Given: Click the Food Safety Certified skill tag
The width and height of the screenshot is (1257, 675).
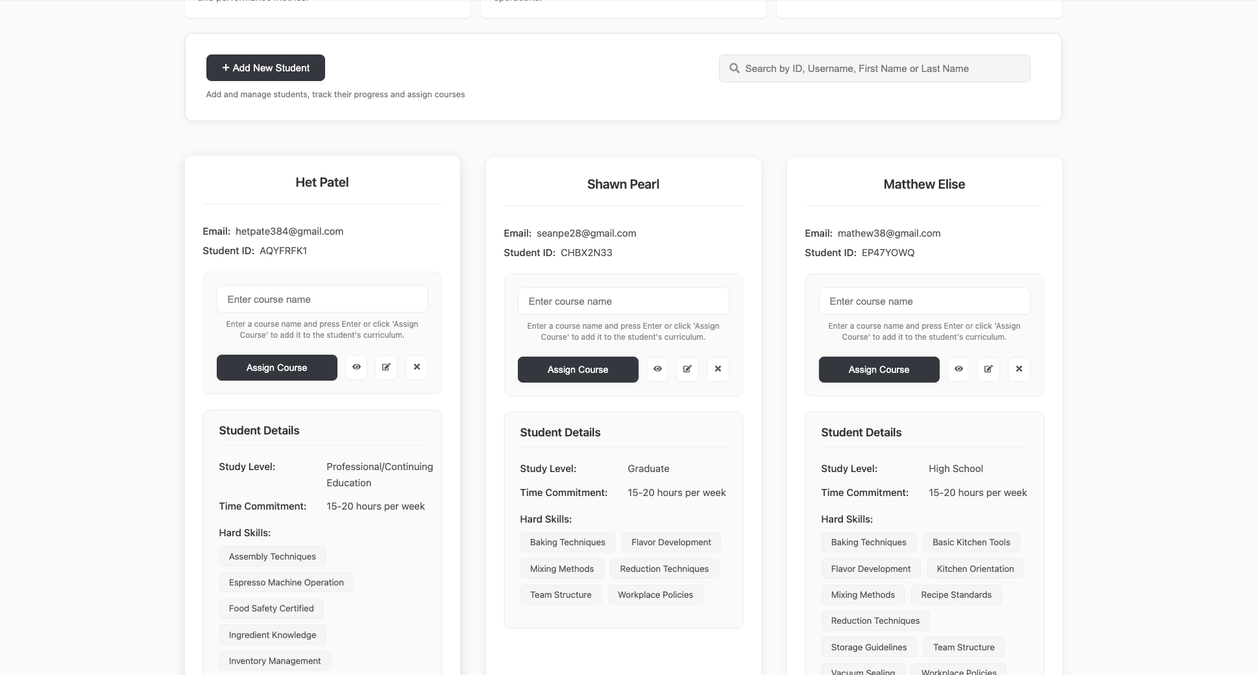Looking at the screenshot, I should pos(271,608).
